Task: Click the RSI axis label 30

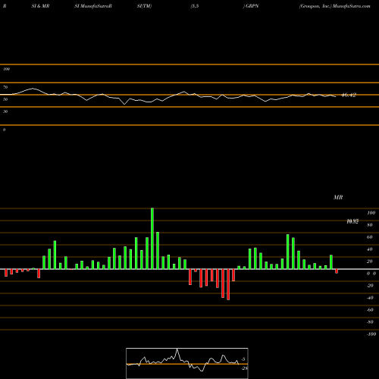Action: pos(5,111)
